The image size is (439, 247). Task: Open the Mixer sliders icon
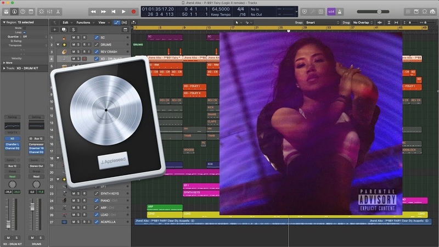(x=50, y=12)
